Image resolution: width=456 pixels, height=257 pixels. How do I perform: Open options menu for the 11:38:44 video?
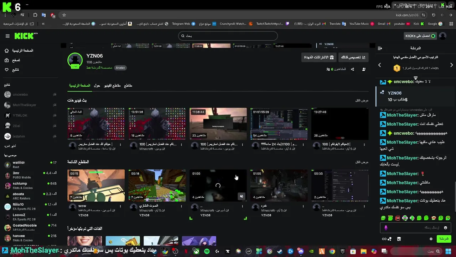(x=242, y=145)
